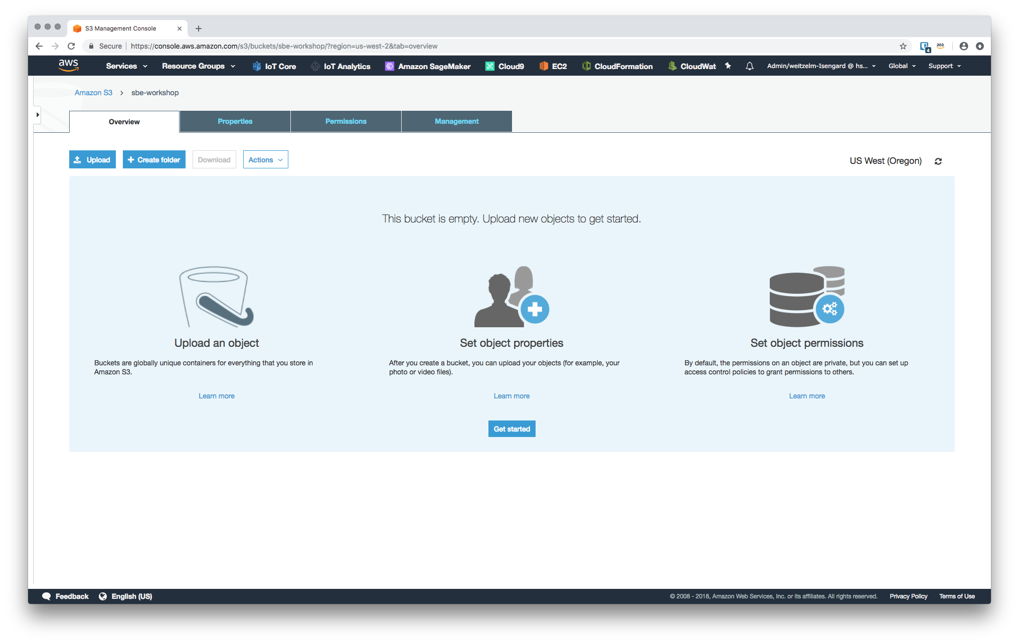Open the Actions dropdown

266,160
